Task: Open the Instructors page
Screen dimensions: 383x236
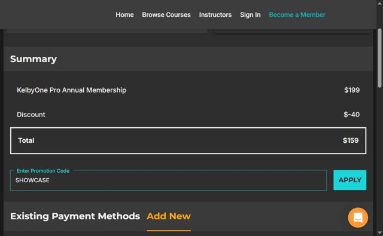Action: tap(215, 14)
